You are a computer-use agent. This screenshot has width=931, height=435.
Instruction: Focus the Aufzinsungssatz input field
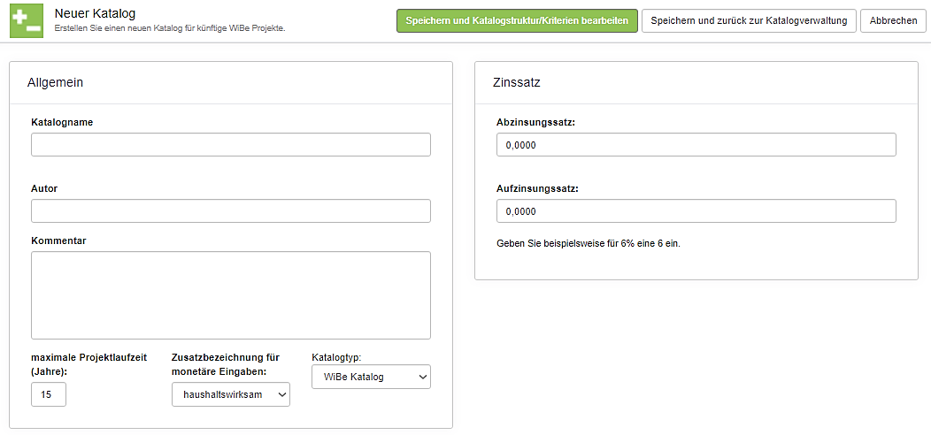pos(696,211)
